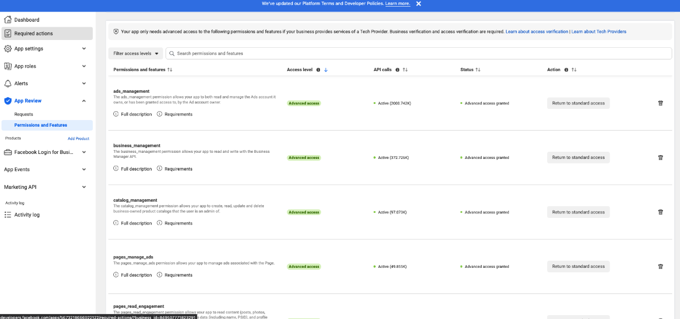
Task: Open Full description for ads_management
Action: tap(133, 114)
